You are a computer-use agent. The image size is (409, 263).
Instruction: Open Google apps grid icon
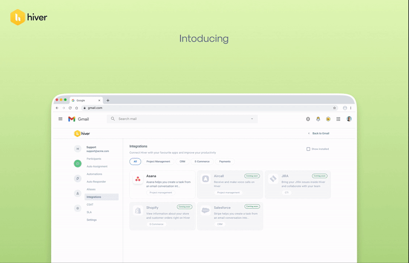click(x=338, y=119)
